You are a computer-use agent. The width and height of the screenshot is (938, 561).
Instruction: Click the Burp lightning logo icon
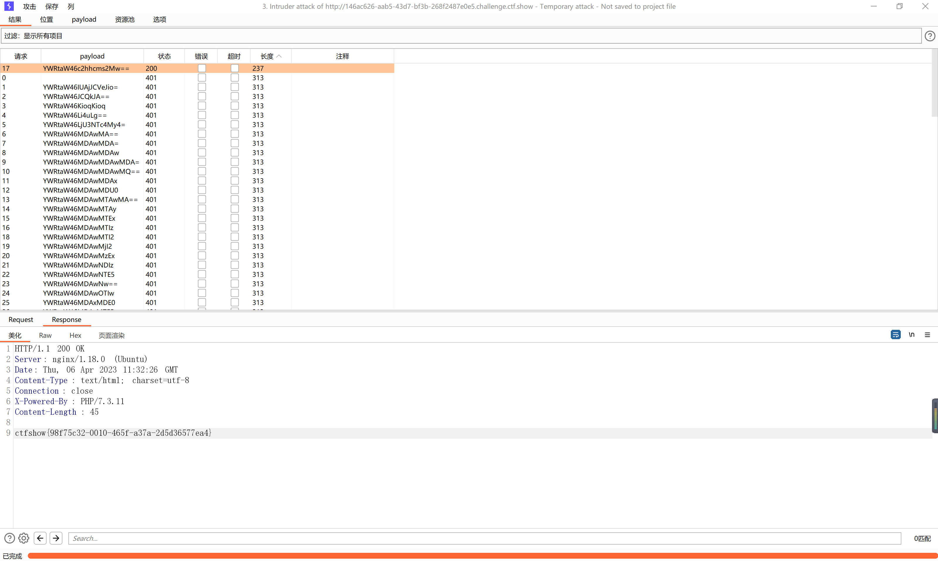point(9,6)
